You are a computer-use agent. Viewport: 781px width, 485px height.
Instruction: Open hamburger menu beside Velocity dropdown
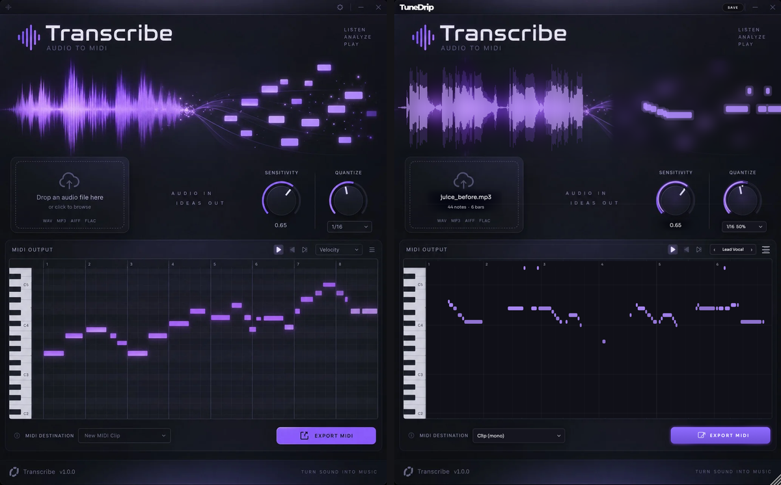[372, 250]
